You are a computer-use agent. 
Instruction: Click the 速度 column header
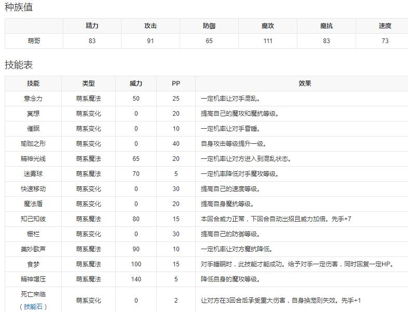(385, 25)
